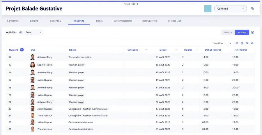Click Conception - Gestion Administrative in row 24
This screenshot has height=135, width=262.
(x=88, y=116)
